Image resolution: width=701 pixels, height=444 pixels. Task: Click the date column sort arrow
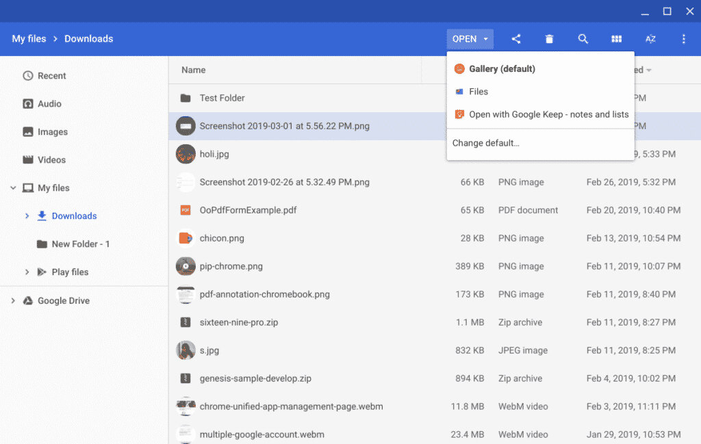649,70
